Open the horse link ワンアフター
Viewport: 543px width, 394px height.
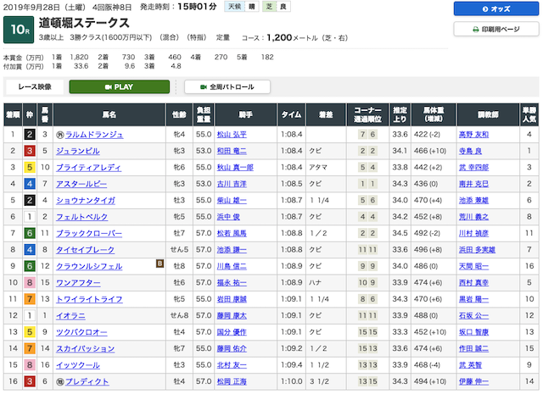(x=78, y=283)
